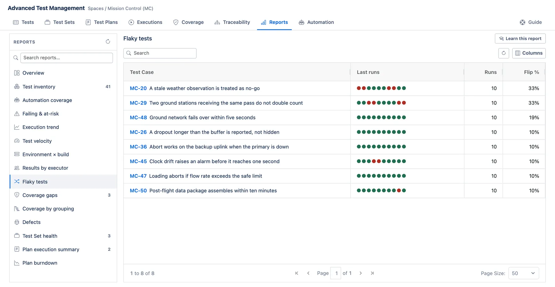
Task: Sort by the Flip % column header
Action: pos(531,72)
